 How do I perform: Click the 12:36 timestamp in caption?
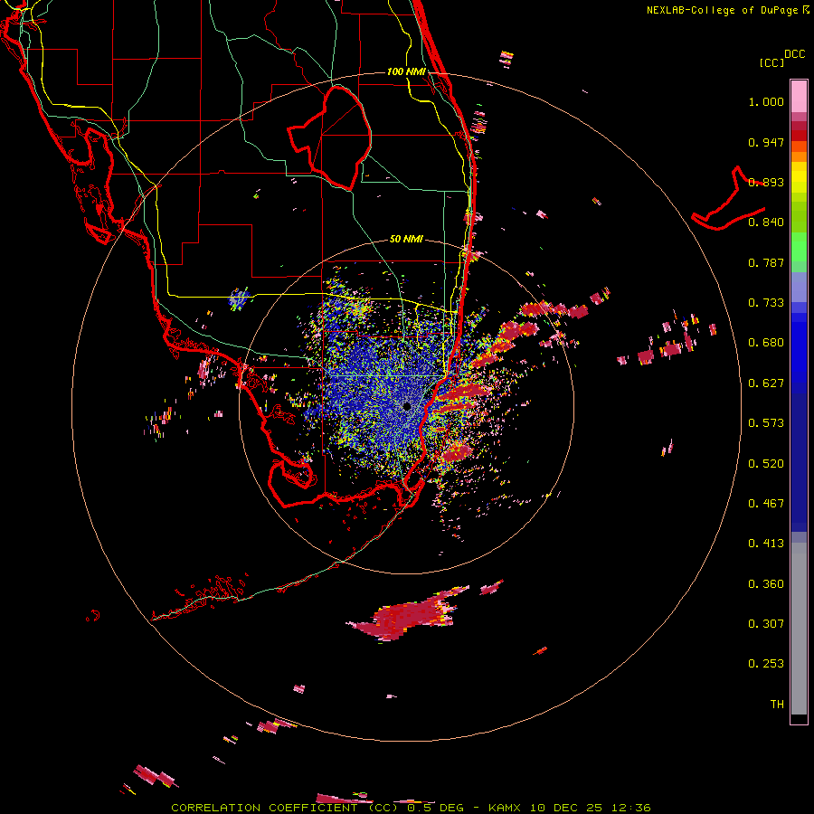click(x=631, y=808)
